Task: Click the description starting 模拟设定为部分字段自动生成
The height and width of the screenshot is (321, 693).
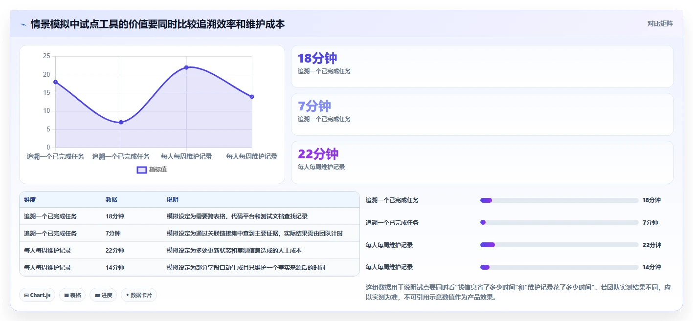Action: tap(246, 267)
